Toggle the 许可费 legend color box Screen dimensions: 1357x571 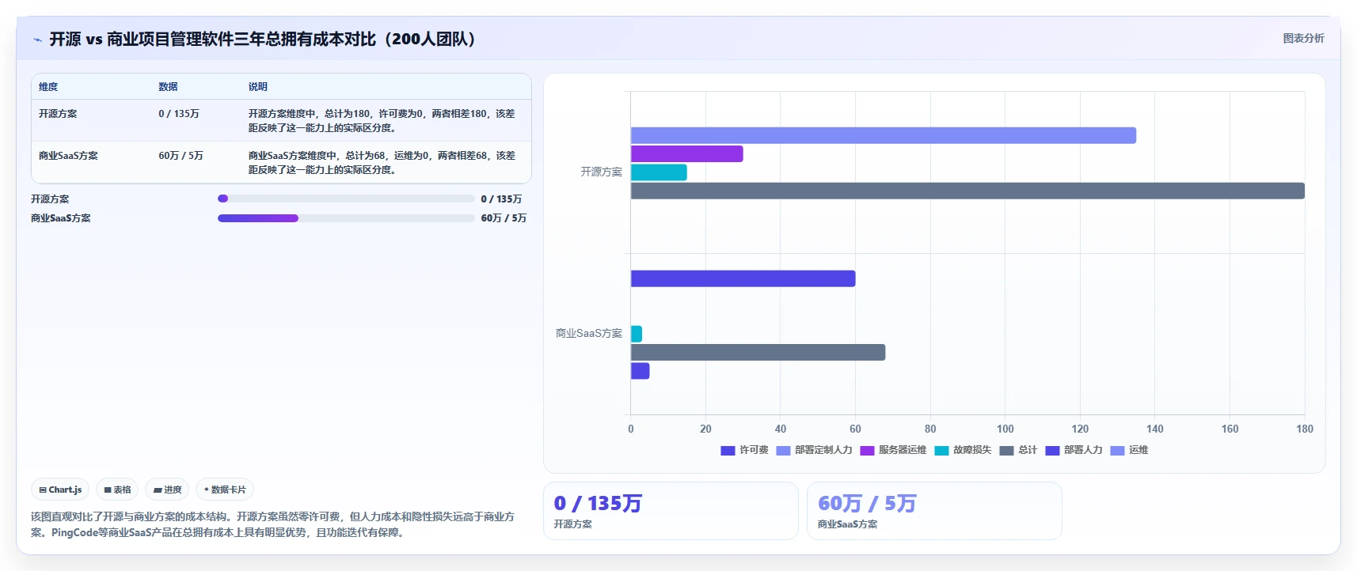click(728, 450)
